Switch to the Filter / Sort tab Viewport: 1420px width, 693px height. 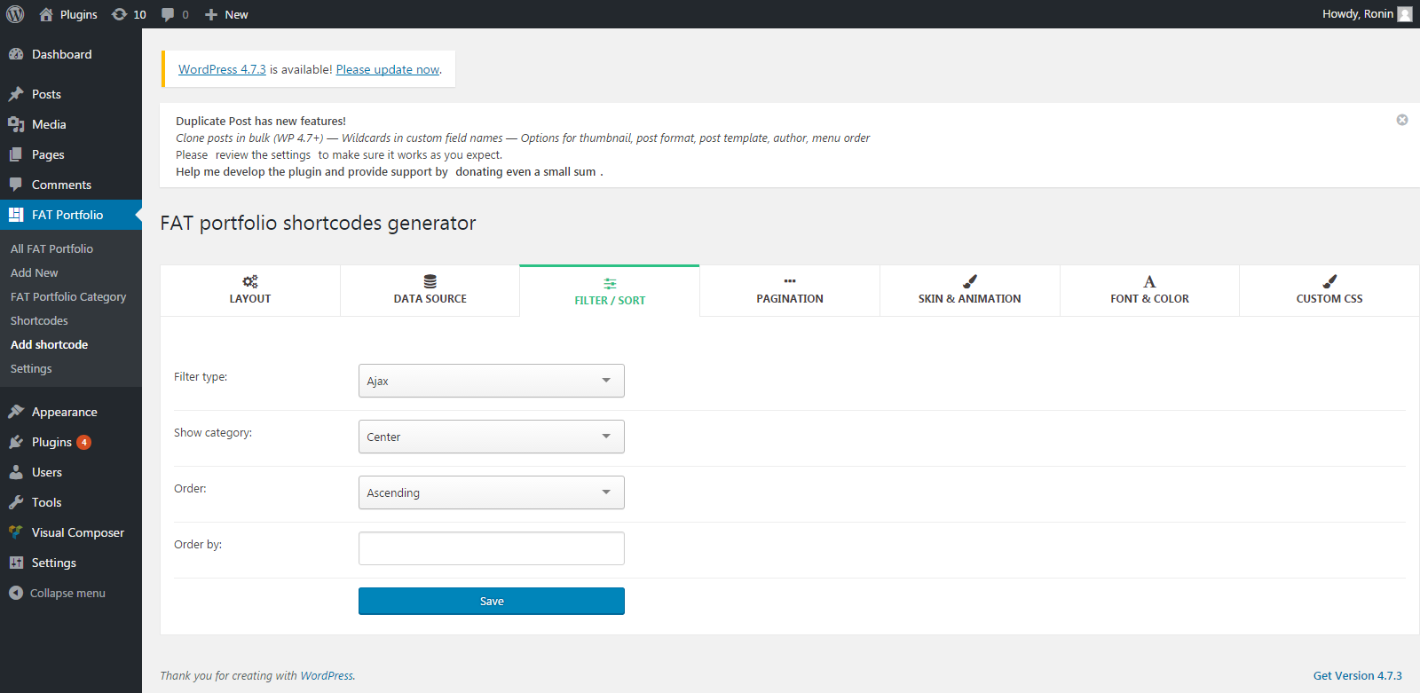[610, 292]
